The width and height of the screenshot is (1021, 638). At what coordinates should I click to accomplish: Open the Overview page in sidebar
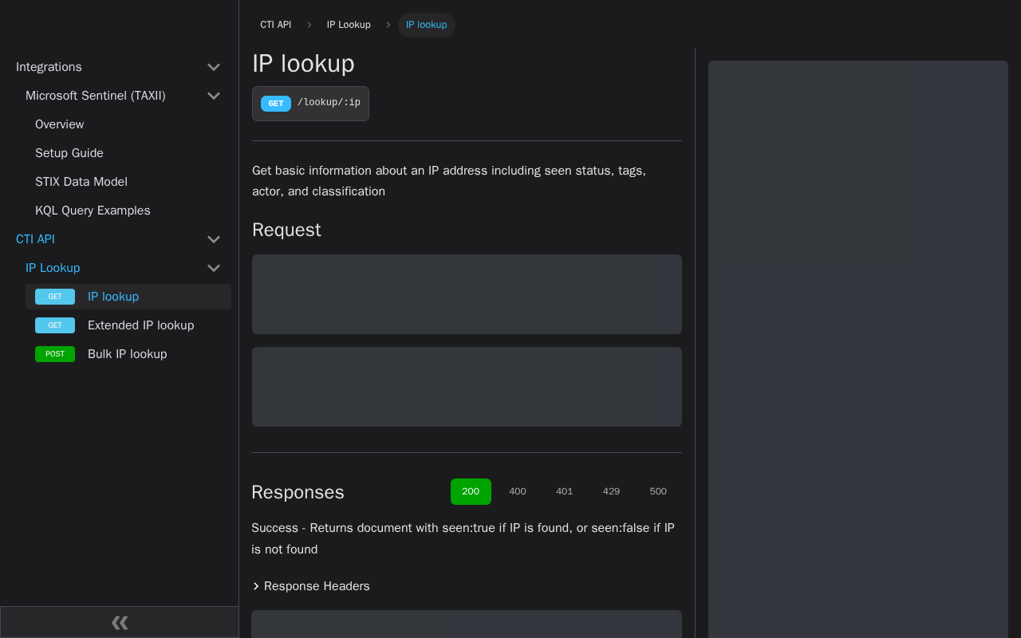pyautogui.click(x=60, y=124)
